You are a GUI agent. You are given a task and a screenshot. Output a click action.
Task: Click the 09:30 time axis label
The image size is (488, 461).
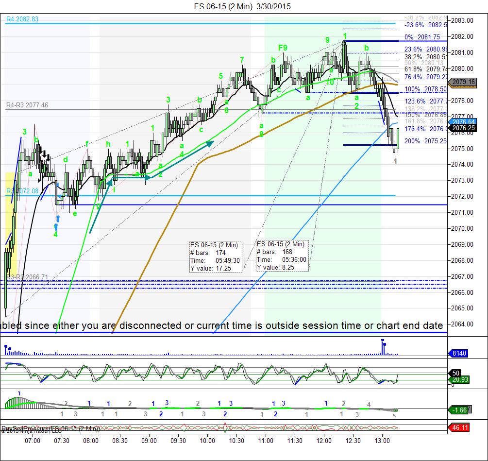pos(178,441)
